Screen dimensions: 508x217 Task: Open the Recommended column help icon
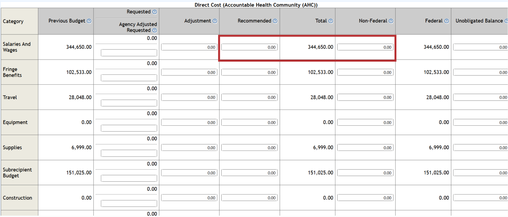(275, 21)
